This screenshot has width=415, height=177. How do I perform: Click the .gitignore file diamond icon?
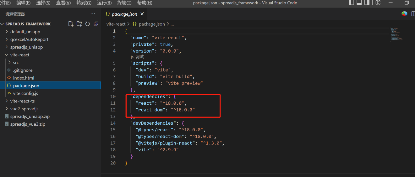tap(9, 70)
